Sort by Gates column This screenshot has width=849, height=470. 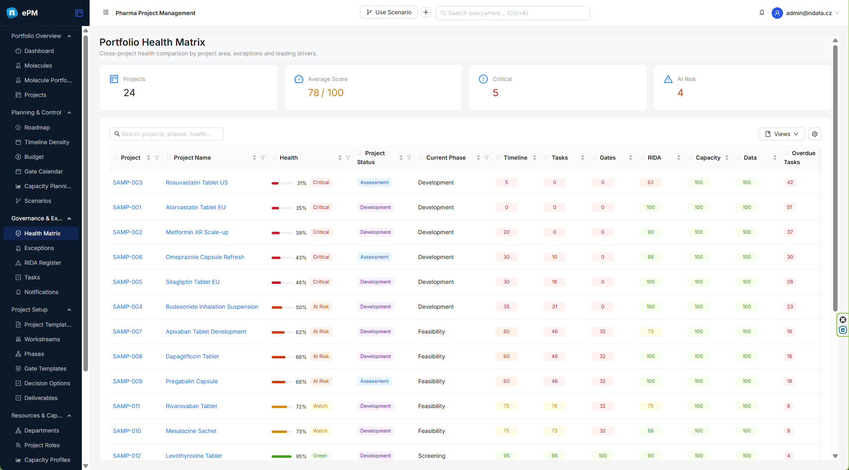pos(631,158)
